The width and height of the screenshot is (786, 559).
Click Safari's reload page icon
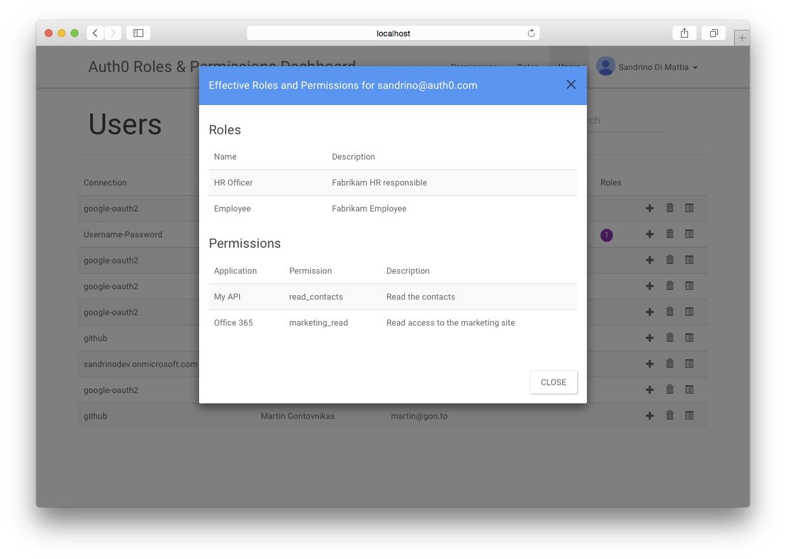click(x=531, y=33)
